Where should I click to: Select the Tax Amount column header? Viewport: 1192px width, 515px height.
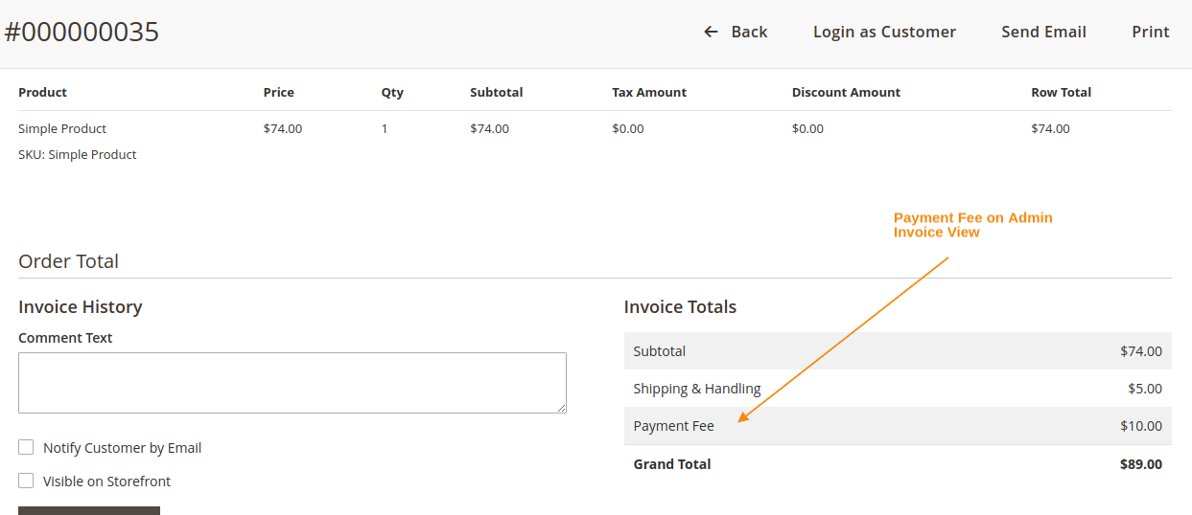coord(649,92)
